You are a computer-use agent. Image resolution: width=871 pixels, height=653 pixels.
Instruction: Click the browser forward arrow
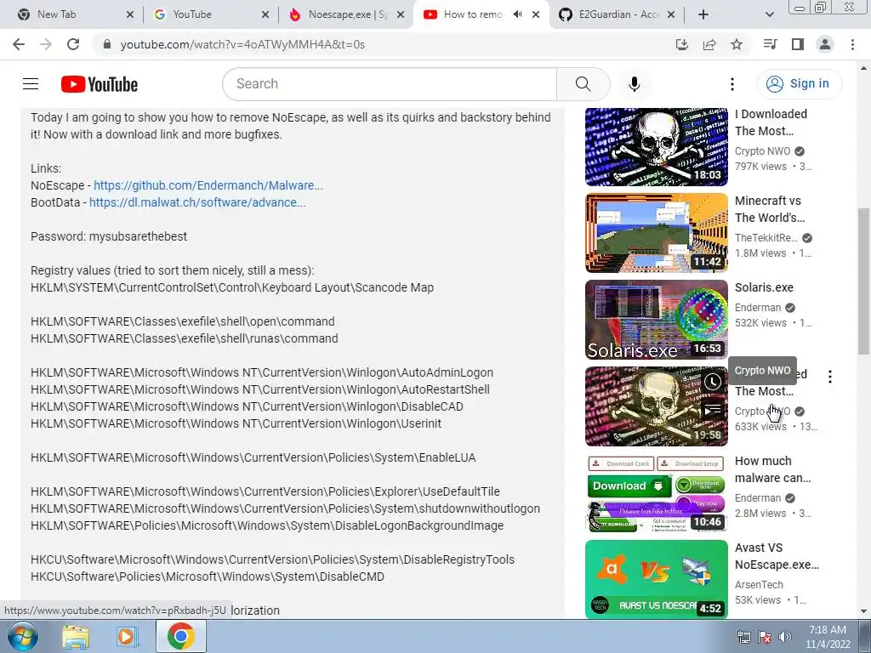[x=46, y=44]
